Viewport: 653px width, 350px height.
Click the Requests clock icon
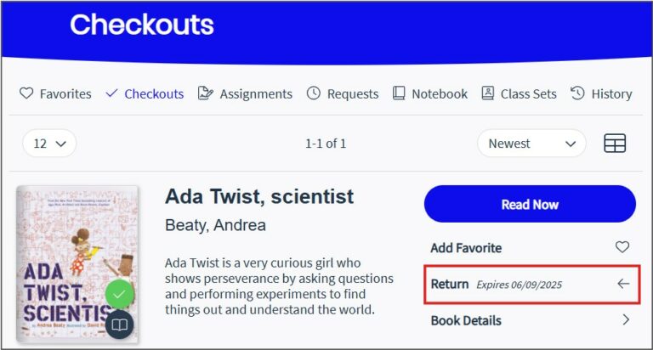314,93
